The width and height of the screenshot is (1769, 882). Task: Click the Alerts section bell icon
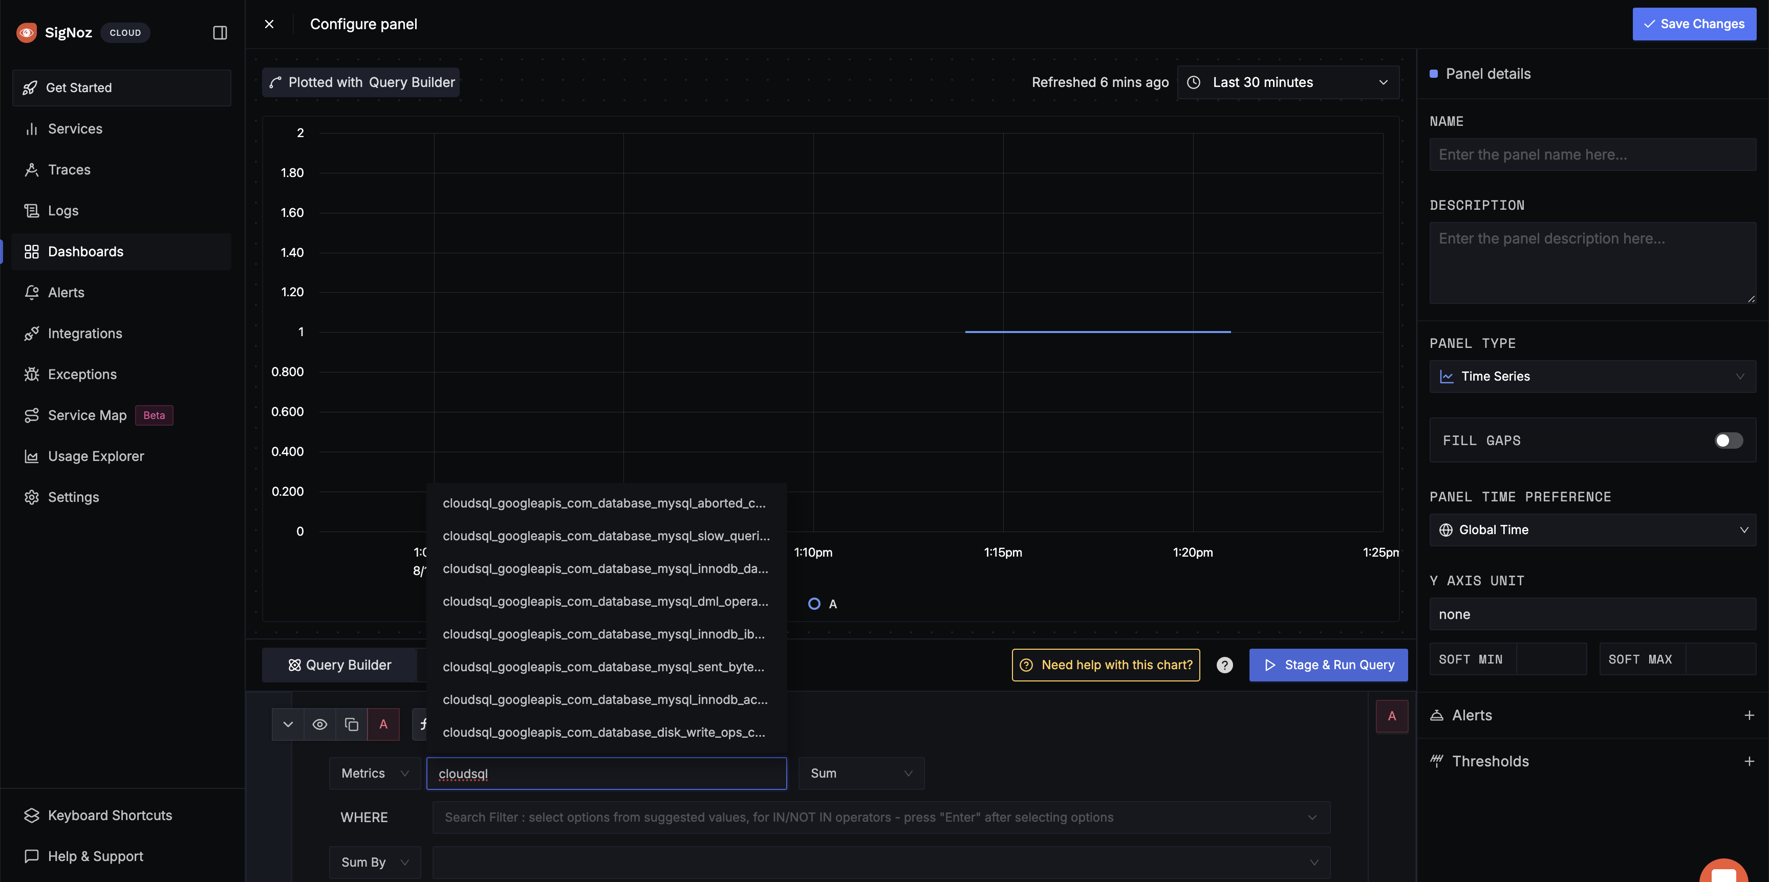[1437, 715]
